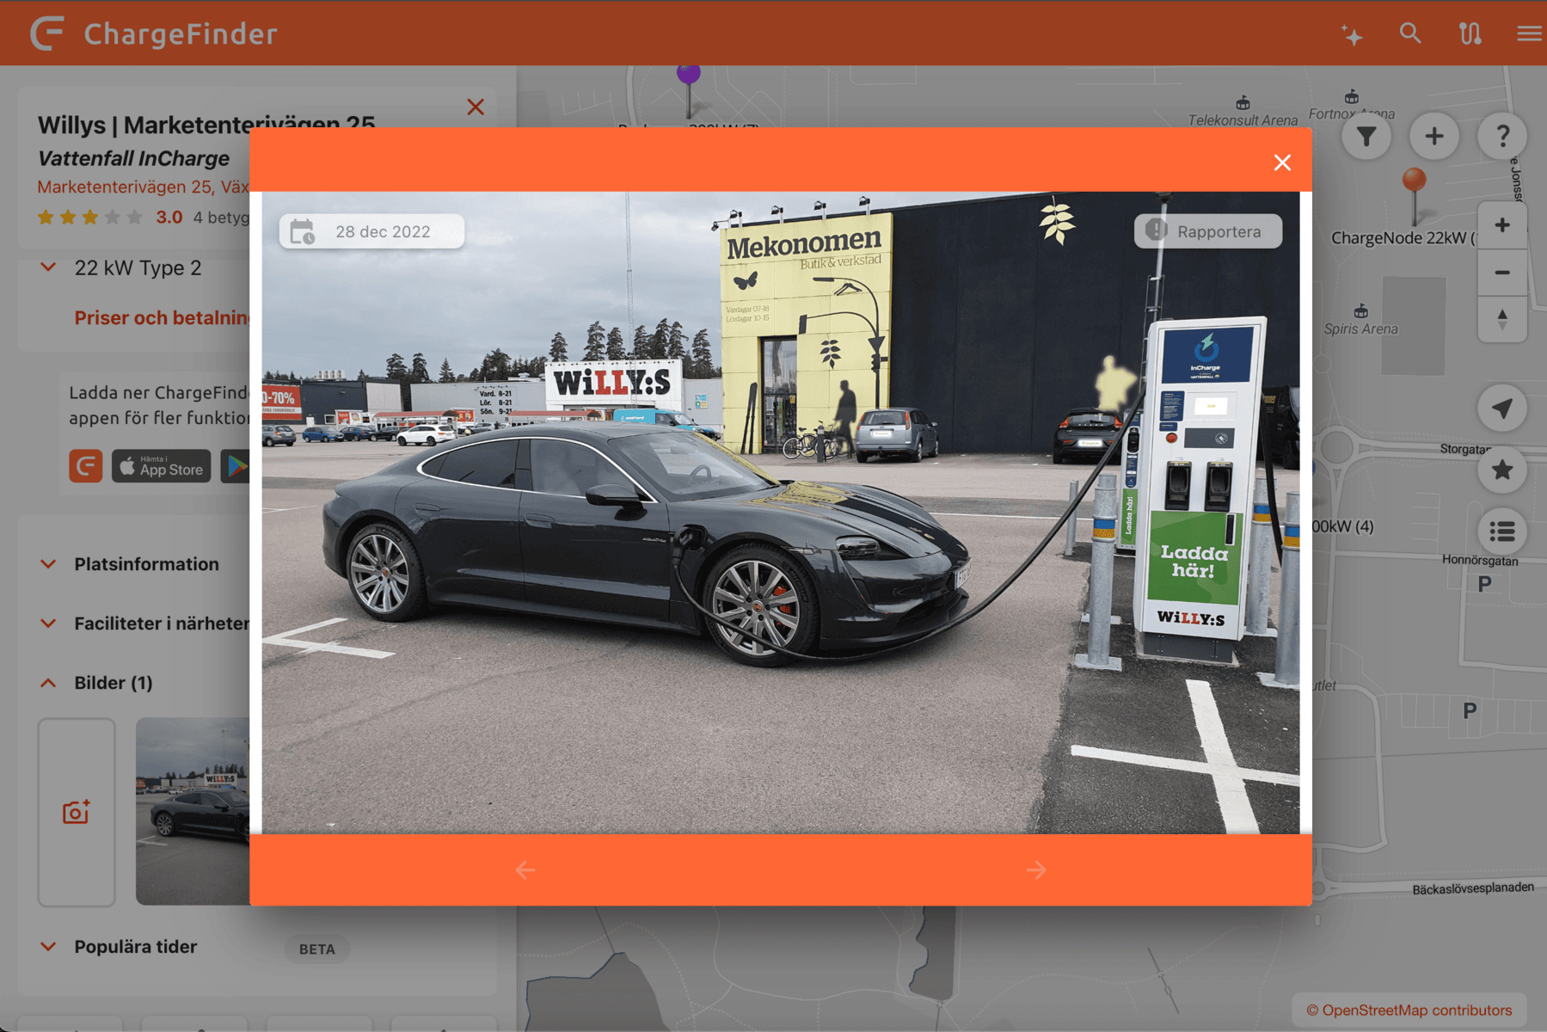Screen dimensions: 1547x1032
Task: Open Priser och betalning link
Action: (x=162, y=318)
